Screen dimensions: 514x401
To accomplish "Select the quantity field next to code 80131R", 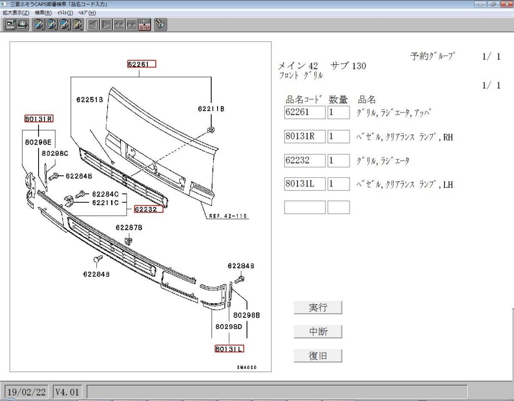I will (x=338, y=137).
